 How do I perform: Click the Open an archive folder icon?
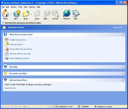pyautogui.click(x=7, y=44)
